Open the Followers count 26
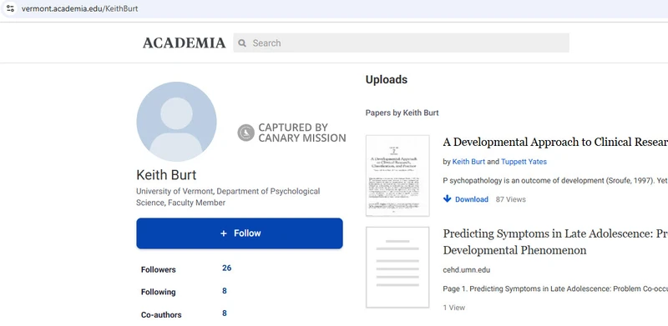668x326 pixels. [x=226, y=268]
